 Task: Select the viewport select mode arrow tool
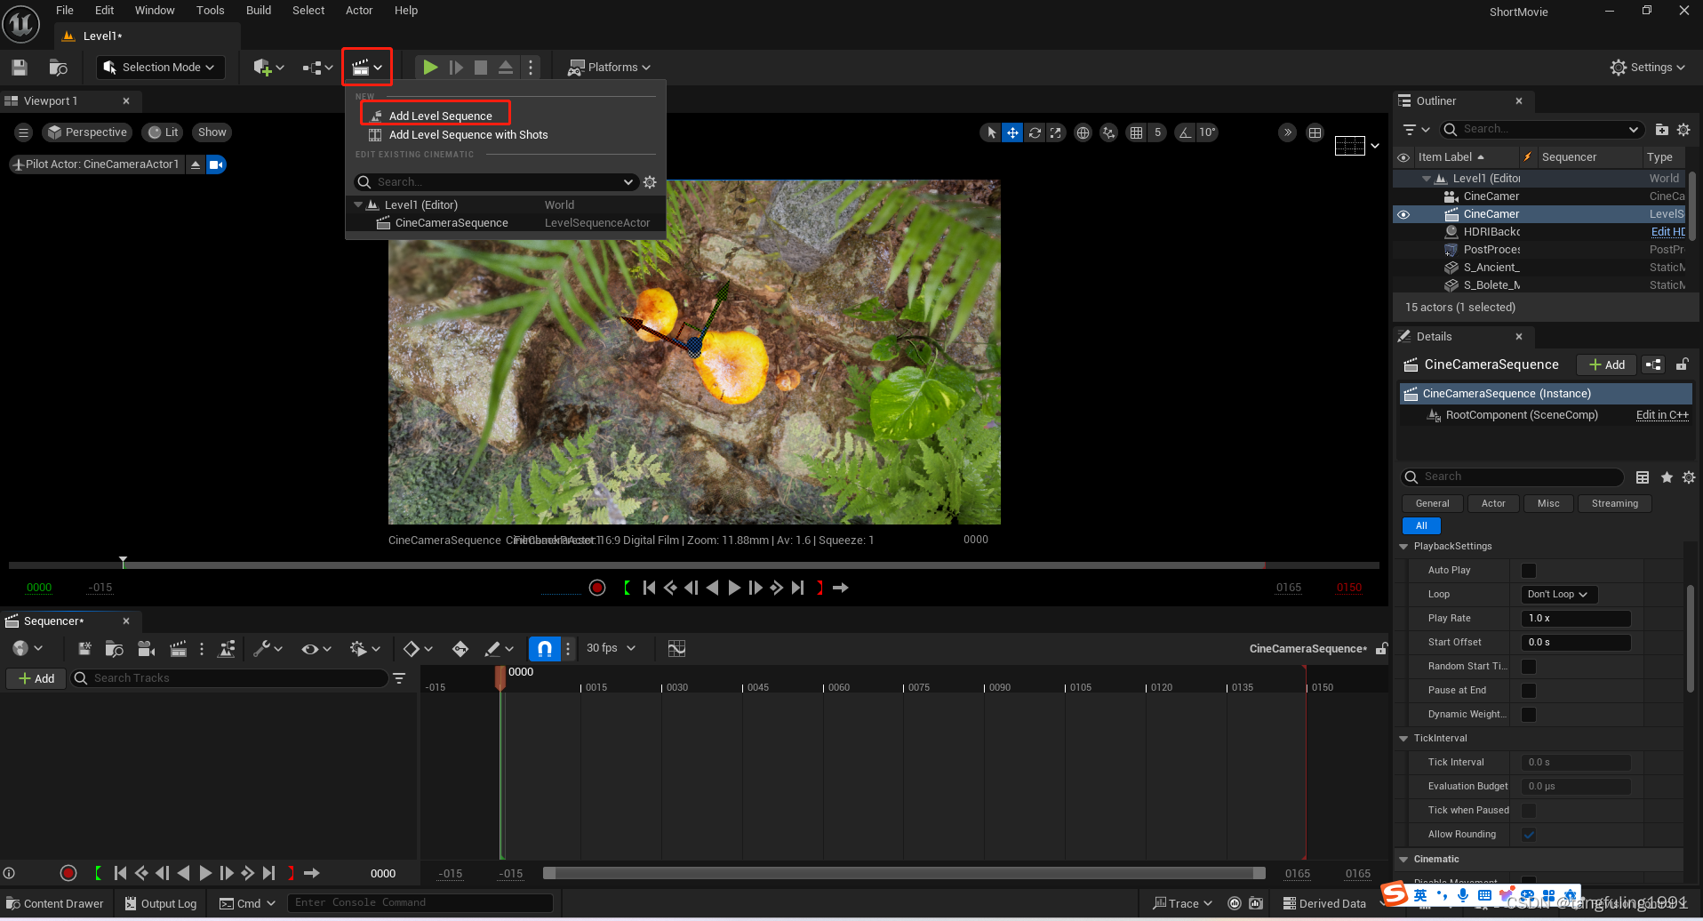tap(991, 132)
